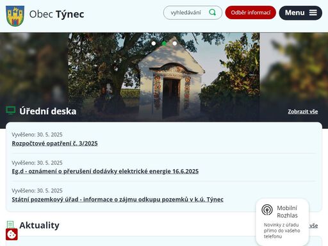
Task: Open the Mobilní Rozhlas popup card
Action: (x=283, y=222)
